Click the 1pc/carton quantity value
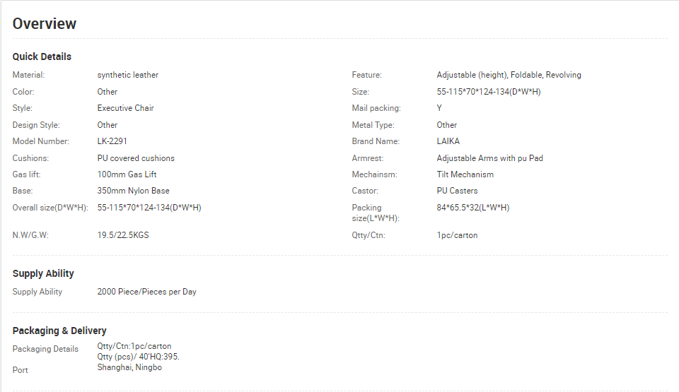Viewport: 679px width, 392px height. click(458, 235)
